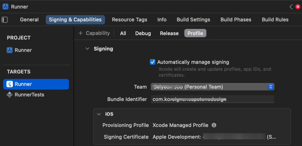This screenshot has width=302, height=146.
Task: Open the Team dropdown menu
Action: [213, 87]
